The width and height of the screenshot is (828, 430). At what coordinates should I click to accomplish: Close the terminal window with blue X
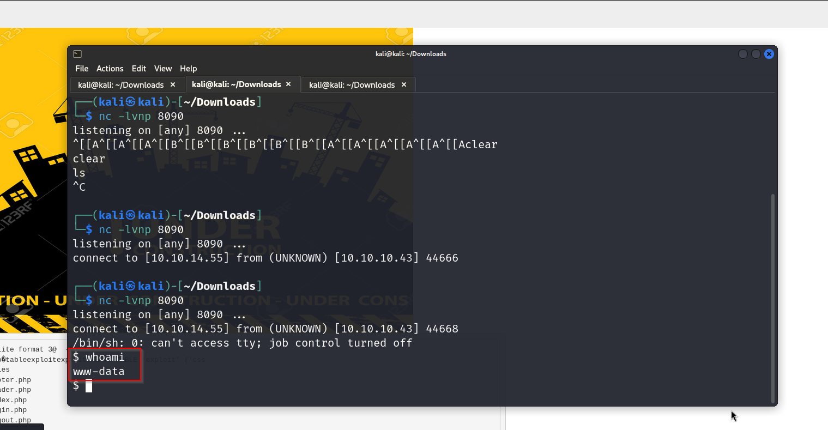769,54
